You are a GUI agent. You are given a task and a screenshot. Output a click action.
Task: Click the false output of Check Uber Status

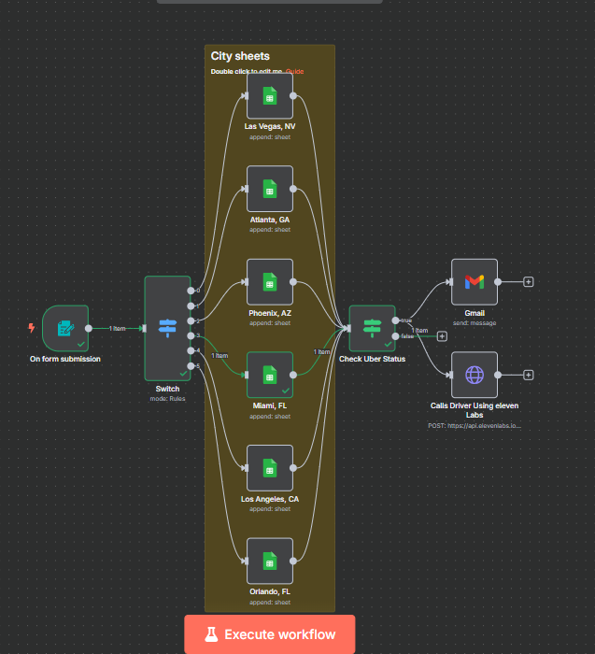[x=395, y=336]
